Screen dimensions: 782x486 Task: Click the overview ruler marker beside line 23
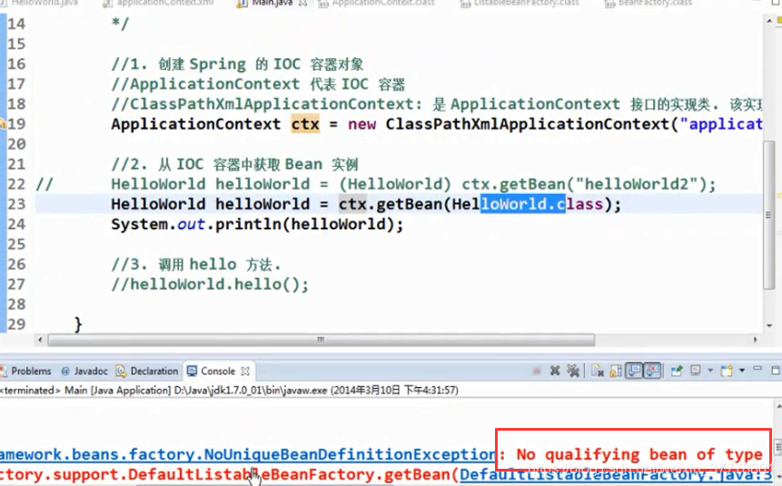pos(779,196)
